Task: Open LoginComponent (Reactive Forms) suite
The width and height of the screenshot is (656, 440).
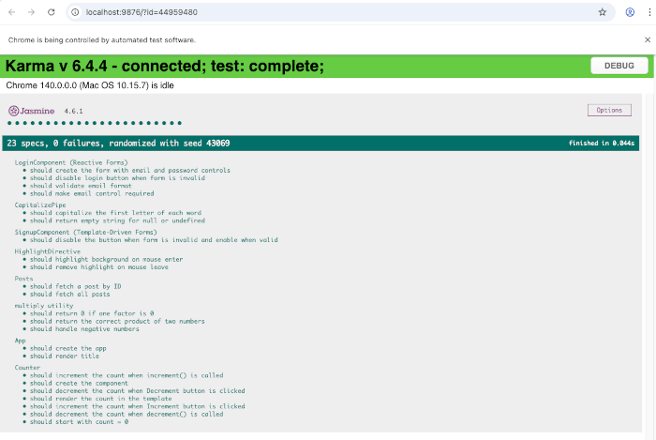Action: click(x=71, y=162)
